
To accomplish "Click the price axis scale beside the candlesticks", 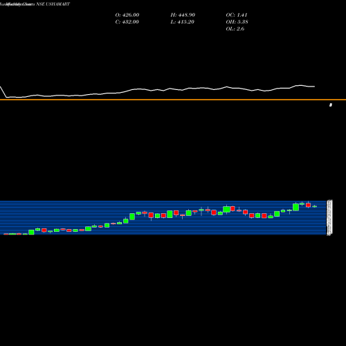I will (x=329, y=218).
